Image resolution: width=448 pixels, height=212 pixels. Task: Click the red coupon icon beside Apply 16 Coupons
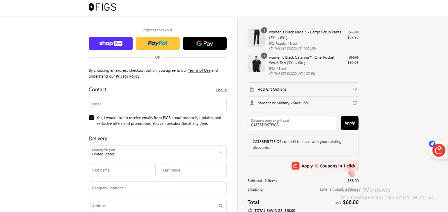[295, 166]
